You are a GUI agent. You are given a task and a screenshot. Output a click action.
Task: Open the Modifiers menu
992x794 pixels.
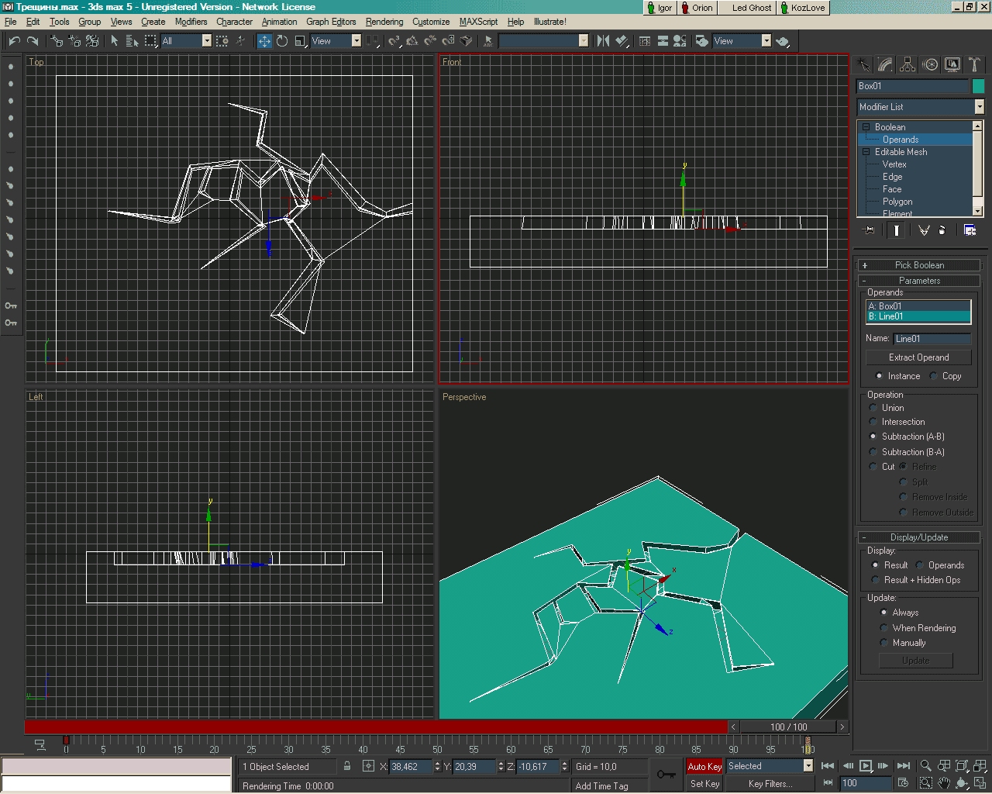[x=191, y=22]
